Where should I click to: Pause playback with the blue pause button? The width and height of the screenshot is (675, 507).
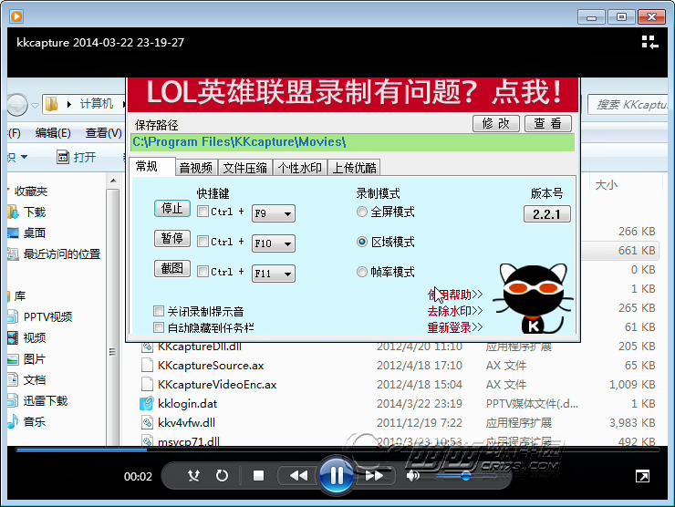tap(337, 476)
